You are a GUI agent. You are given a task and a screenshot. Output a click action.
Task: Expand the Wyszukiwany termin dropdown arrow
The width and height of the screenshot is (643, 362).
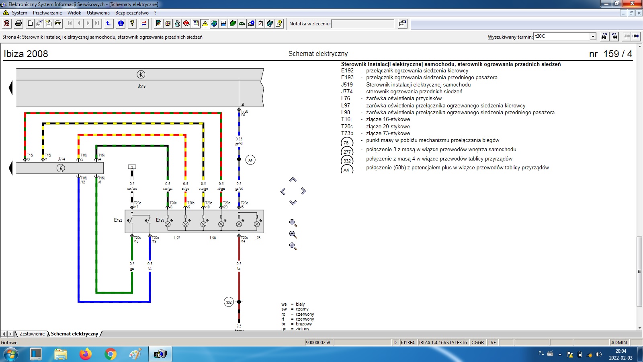coord(593,36)
